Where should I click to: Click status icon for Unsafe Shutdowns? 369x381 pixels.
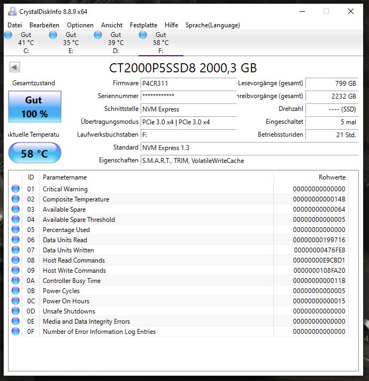coord(16,311)
